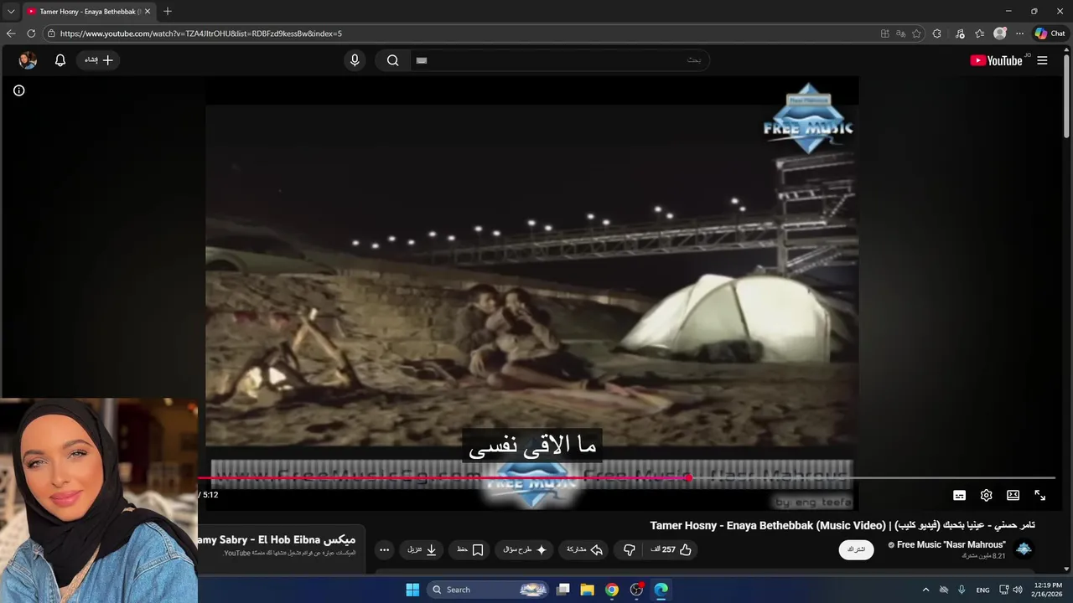
Task: Launch File Explorer from the taskbar
Action: click(x=588, y=590)
